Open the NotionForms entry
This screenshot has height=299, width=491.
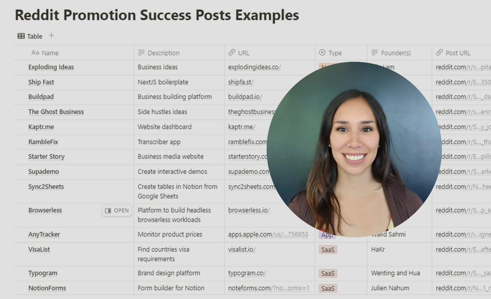47,288
